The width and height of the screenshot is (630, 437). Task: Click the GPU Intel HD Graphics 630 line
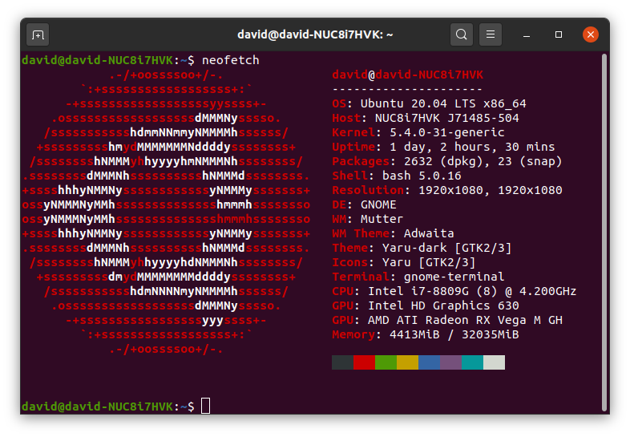(426, 306)
